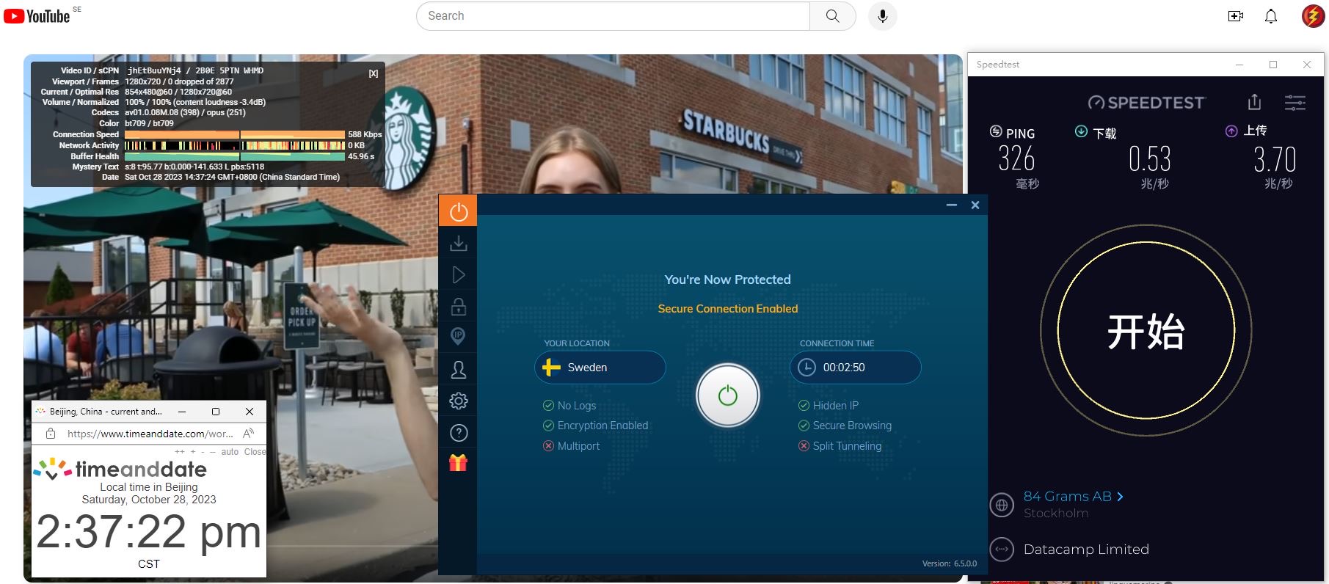Search YouTube with voice microphone
Screen dimensions: 1329x584
[882, 16]
